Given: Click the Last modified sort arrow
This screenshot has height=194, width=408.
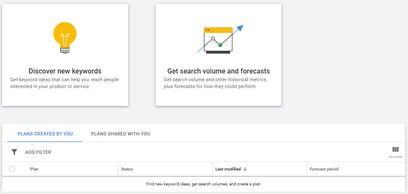Looking at the screenshot, I should click(245, 169).
